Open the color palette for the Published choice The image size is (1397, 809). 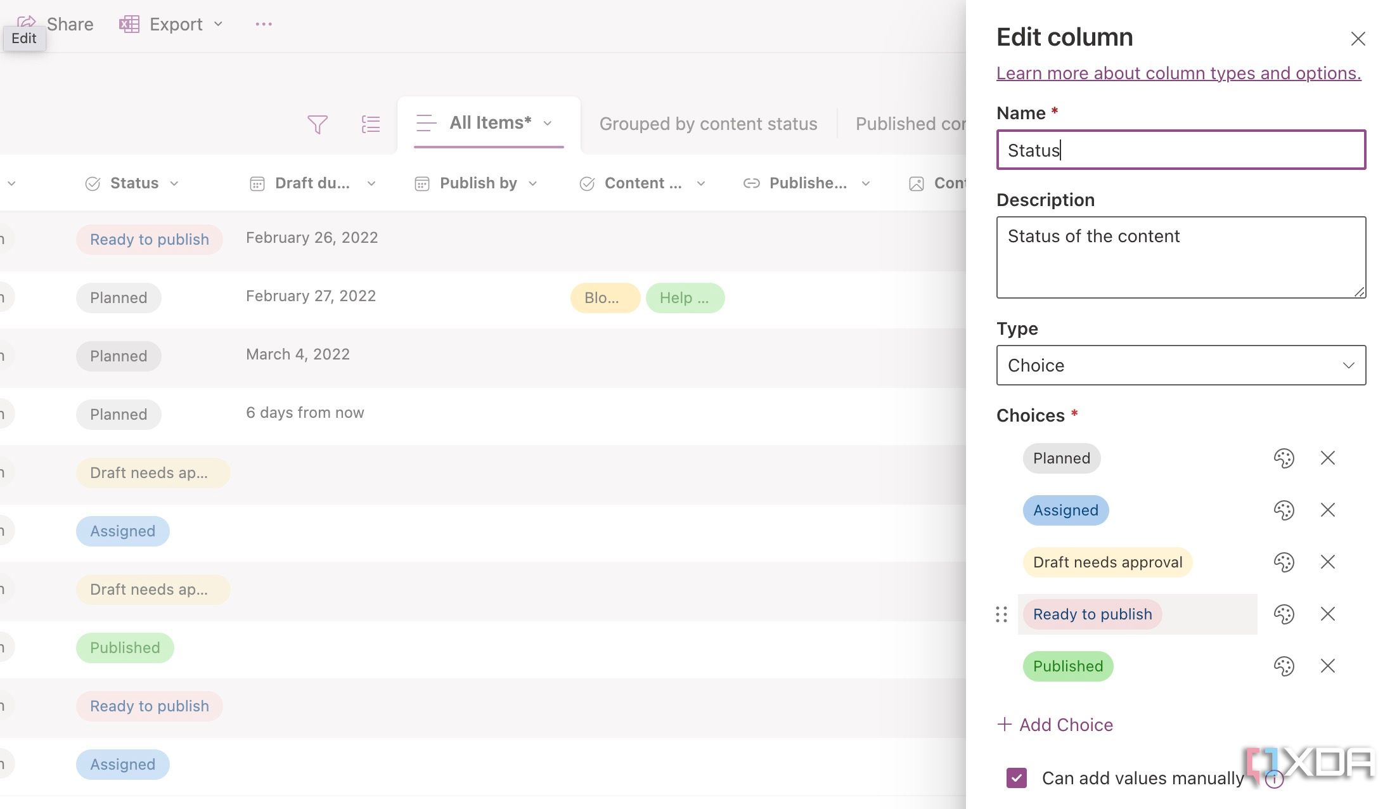[x=1284, y=666]
